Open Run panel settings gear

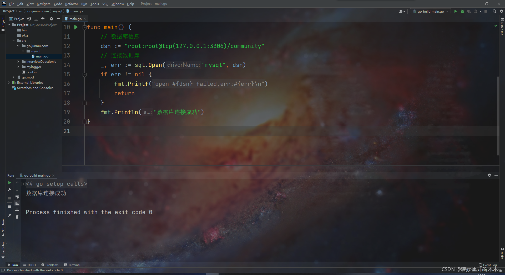489,175
